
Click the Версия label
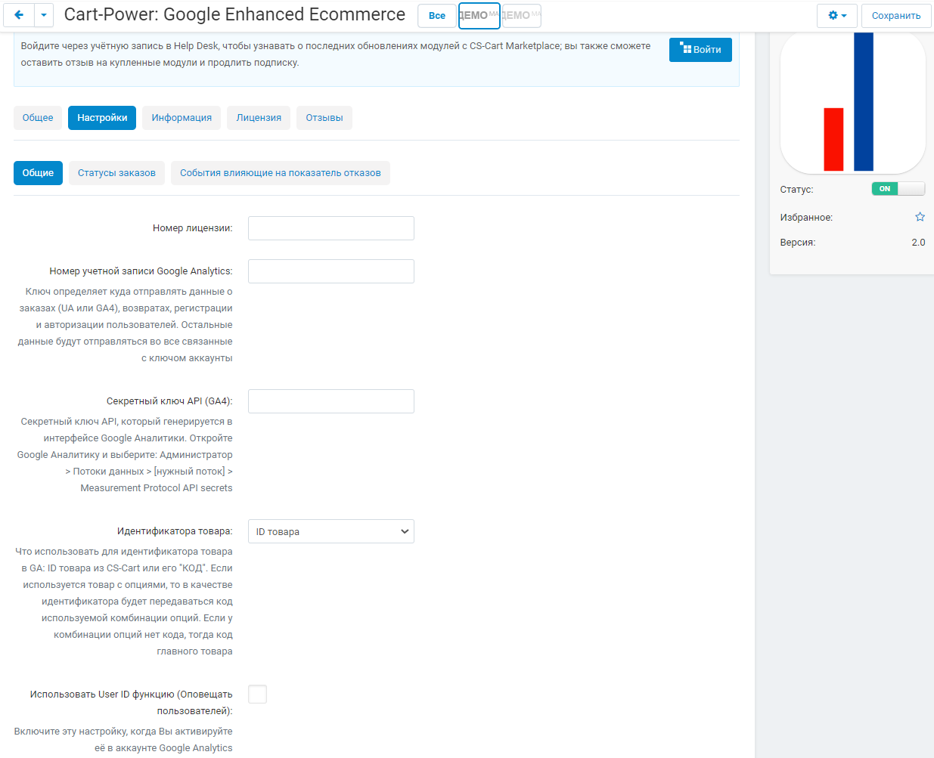click(798, 243)
